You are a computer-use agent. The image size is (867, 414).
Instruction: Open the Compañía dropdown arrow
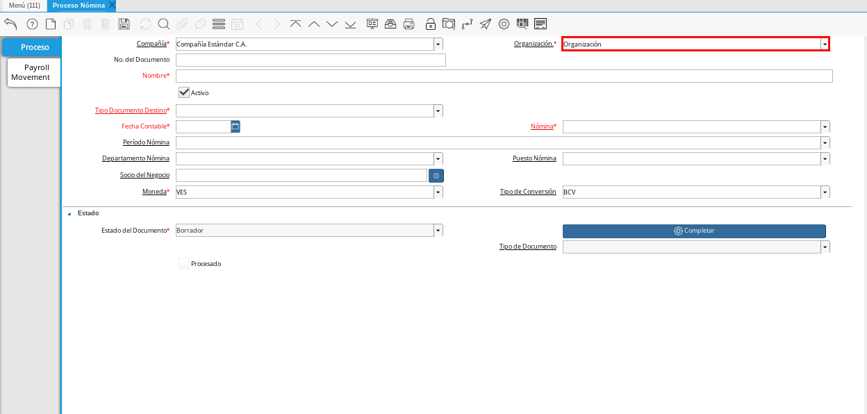[438, 44]
